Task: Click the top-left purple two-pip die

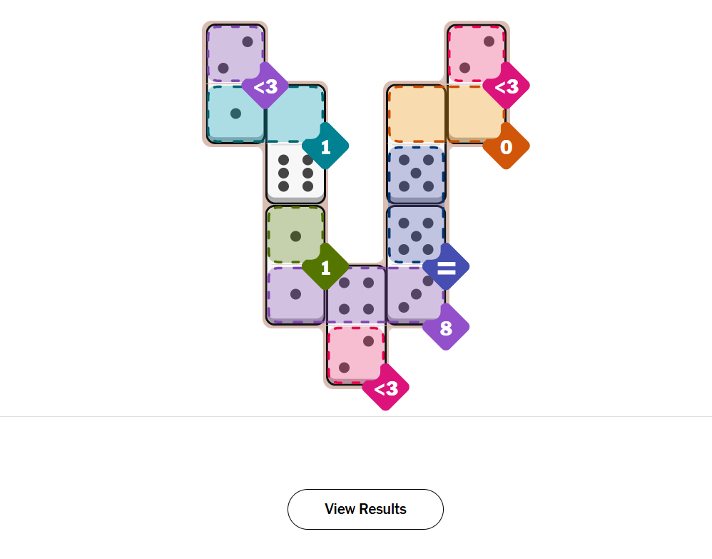Action: tap(235, 54)
